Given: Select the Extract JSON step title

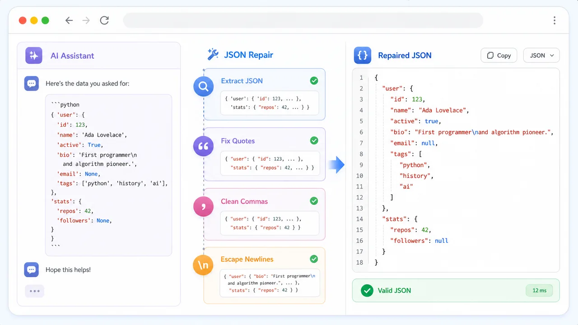Looking at the screenshot, I should pyautogui.click(x=242, y=81).
